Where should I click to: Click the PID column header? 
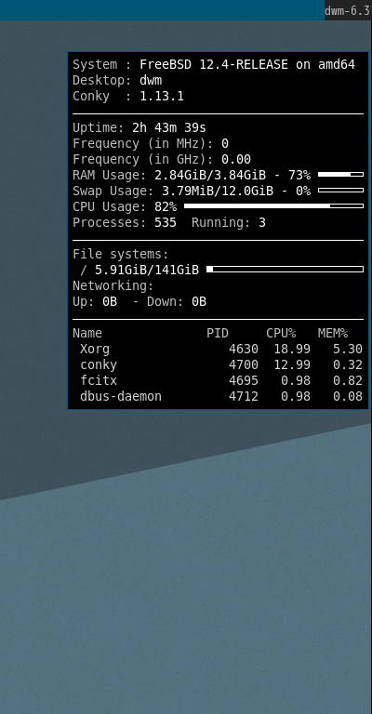pyautogui.click(x=218, y=334)
